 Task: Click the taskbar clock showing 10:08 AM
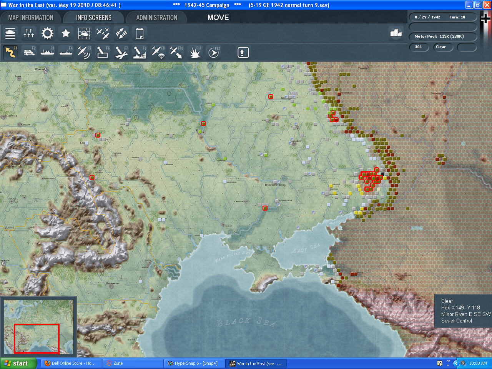[x=478, y=363]
